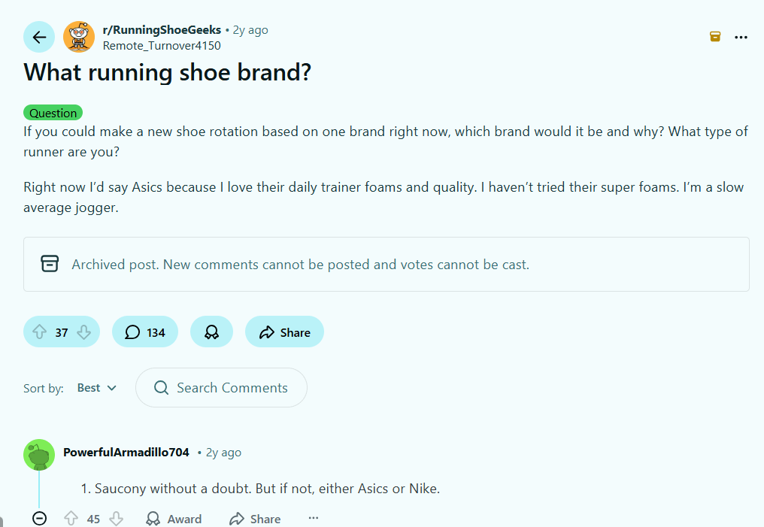The width and height of the screenshot is (764, 527).
Task: Open the r/RunningShoeGeeks community link
Action: 162,29
